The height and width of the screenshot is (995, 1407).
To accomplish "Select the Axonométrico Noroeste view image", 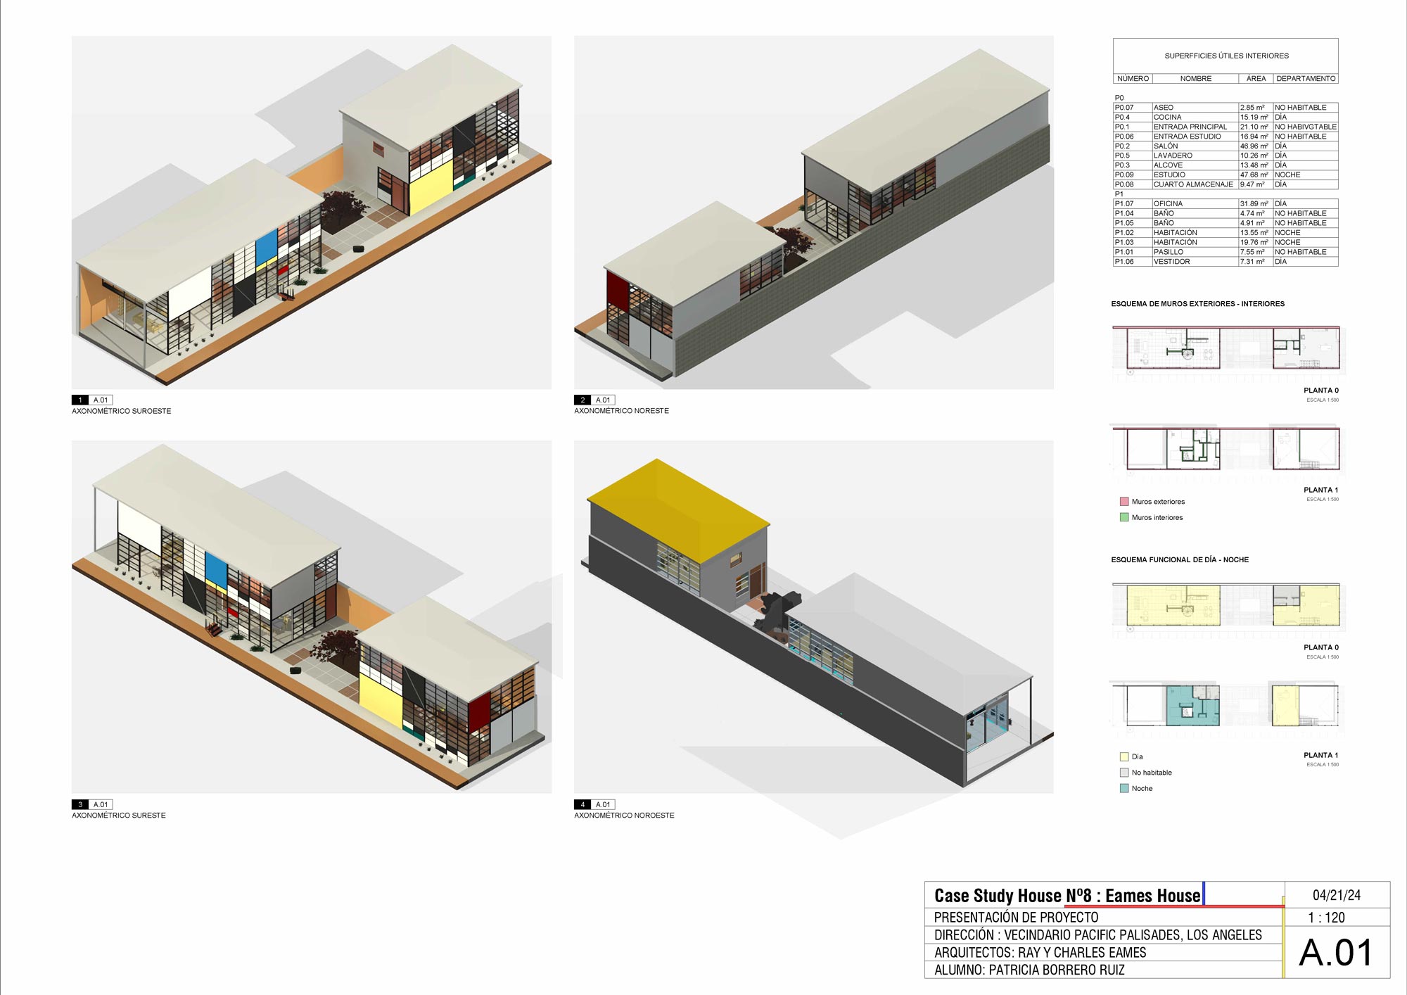I will 813,617.
